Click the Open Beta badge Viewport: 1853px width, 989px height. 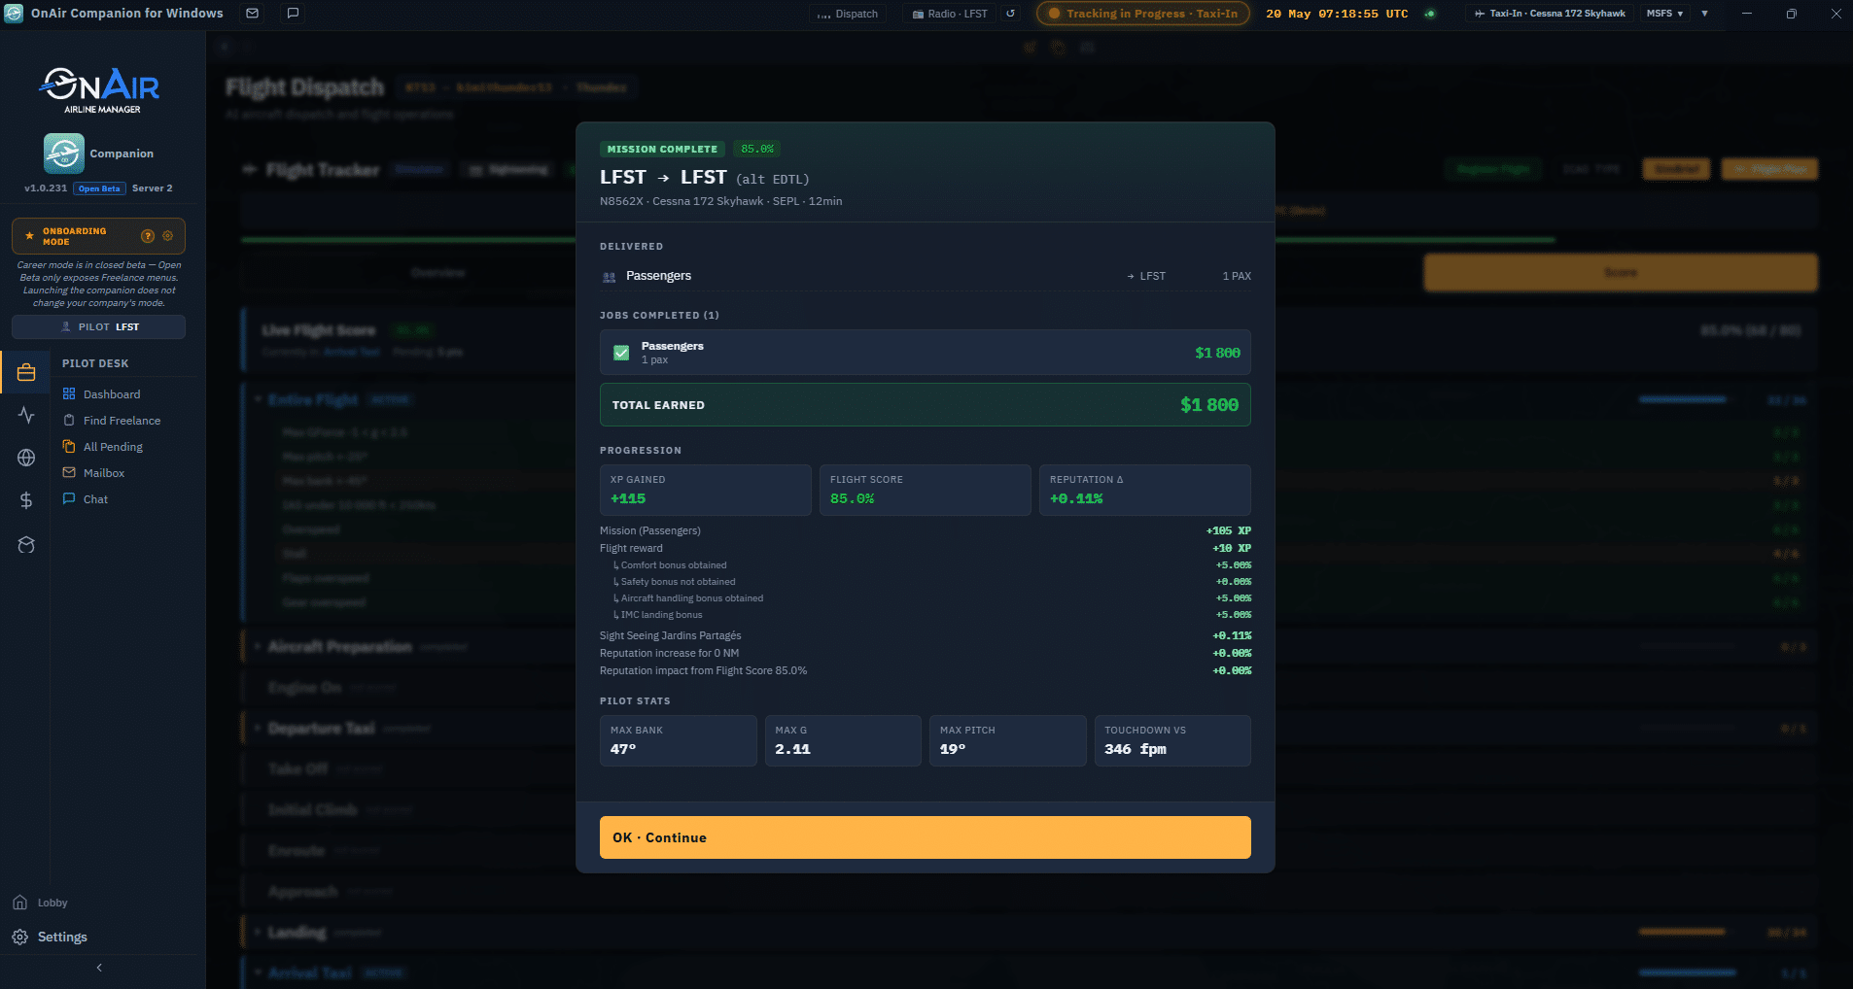99,188
